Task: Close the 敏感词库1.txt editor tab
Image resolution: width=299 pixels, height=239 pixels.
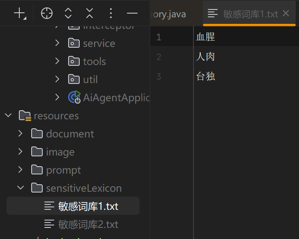Action: tap(286, 14)
